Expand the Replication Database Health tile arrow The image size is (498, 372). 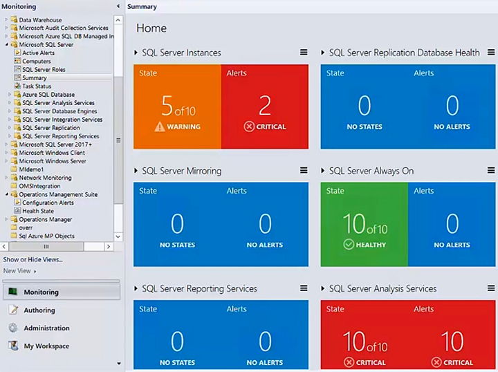click(x=323, y=53)
